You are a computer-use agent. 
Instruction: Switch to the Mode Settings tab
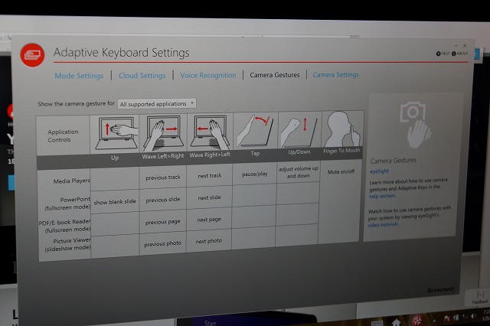click(79, 76)
